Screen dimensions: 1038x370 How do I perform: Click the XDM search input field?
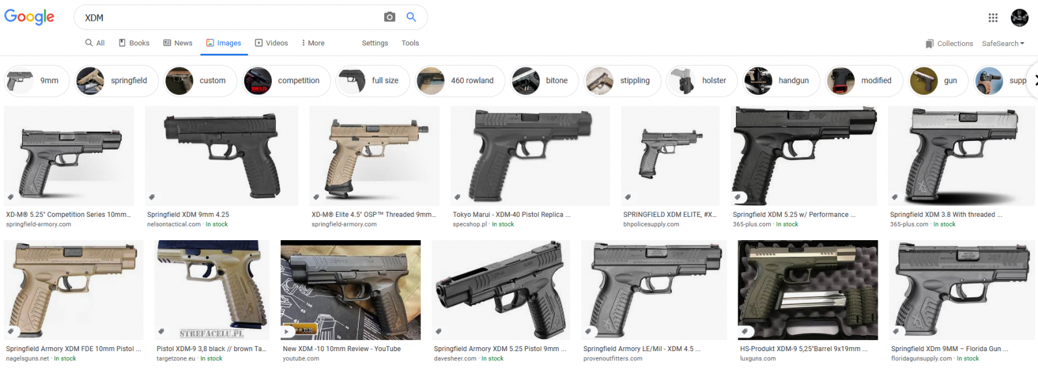point(230,18)
